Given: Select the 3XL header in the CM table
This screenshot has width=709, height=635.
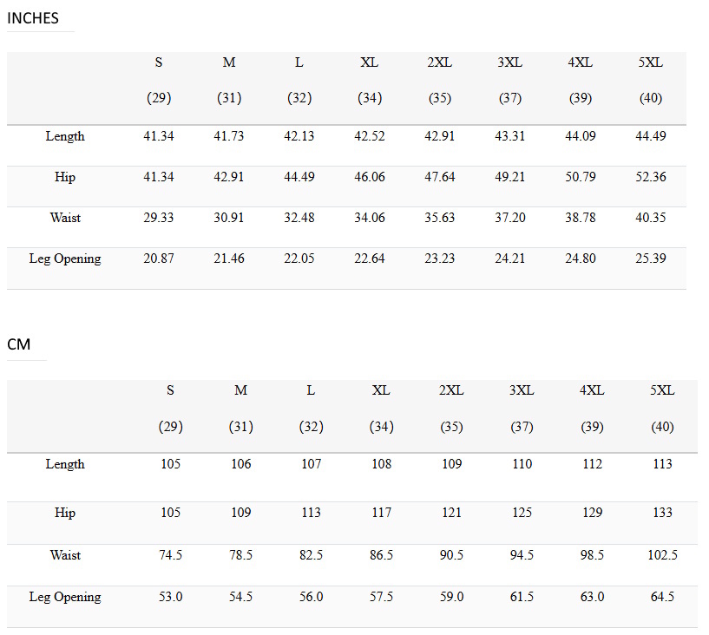Looking at the screenshot, I should click(x=522, y=390).
